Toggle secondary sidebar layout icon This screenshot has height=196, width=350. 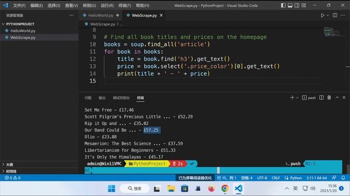tap(297, 5)
